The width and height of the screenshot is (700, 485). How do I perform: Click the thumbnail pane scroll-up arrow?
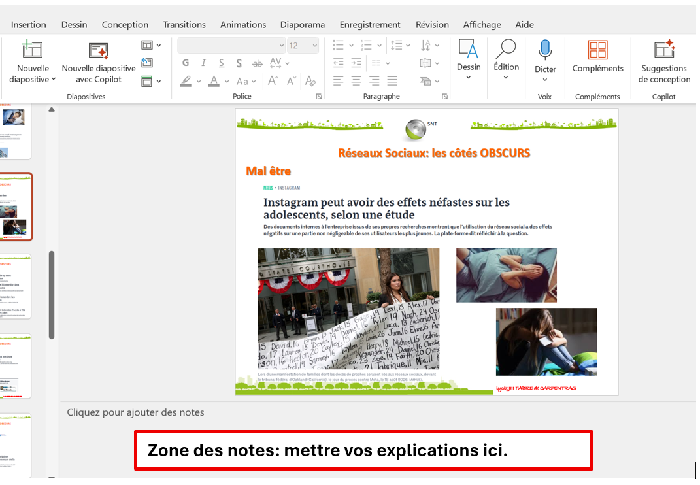52,109
